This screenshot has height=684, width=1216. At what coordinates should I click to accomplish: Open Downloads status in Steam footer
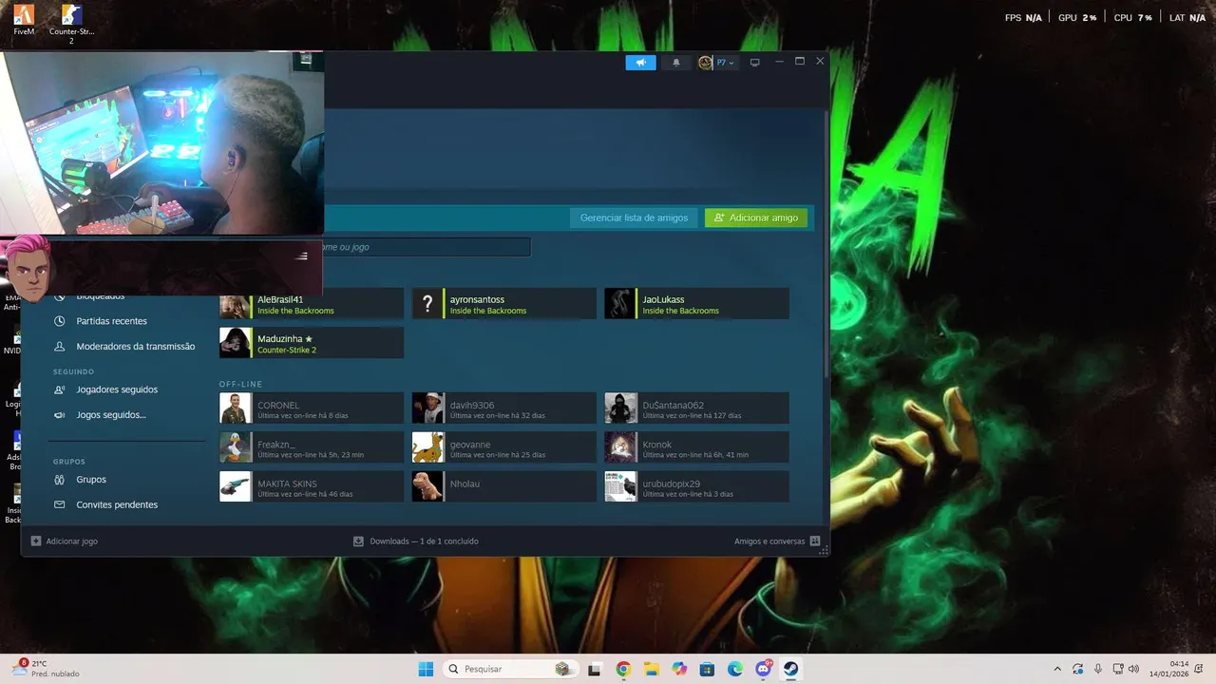coord(416,541)
